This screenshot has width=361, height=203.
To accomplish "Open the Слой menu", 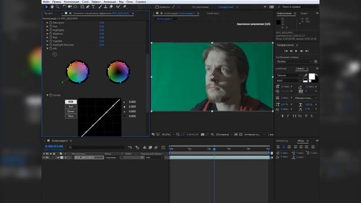I will pos(85,2).
